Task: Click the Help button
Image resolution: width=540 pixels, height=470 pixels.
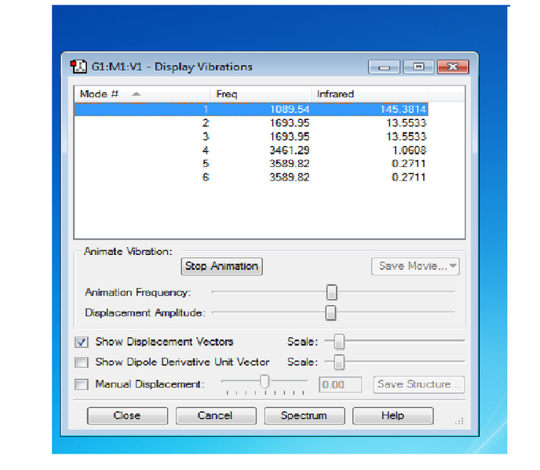Action: coord(393,416)
